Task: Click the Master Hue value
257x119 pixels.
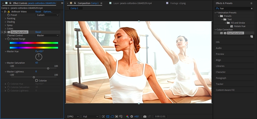Action: (x=40, y=51)
